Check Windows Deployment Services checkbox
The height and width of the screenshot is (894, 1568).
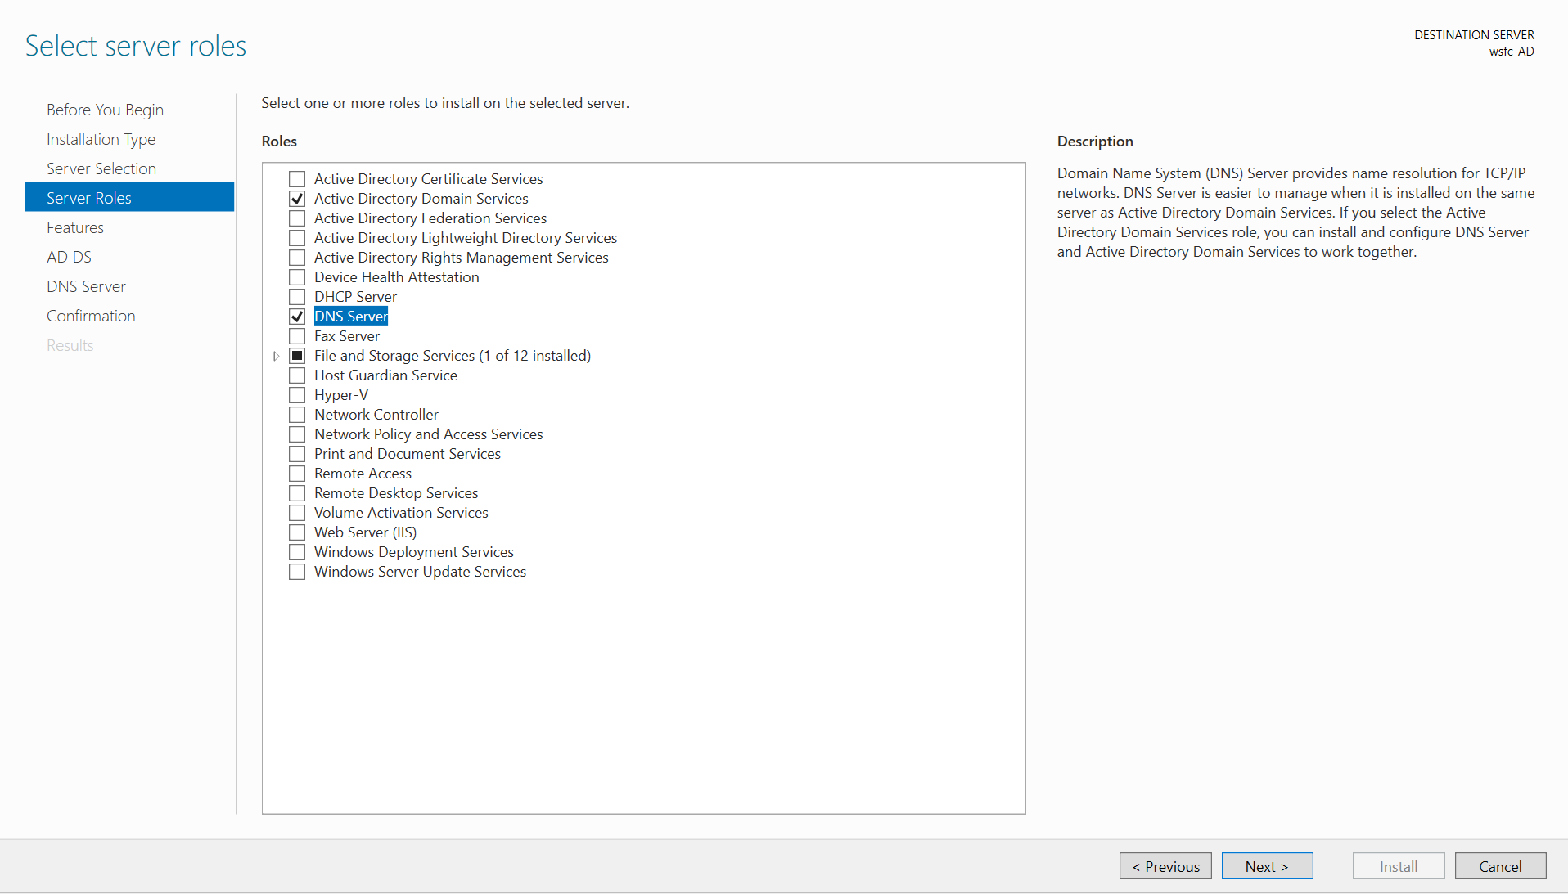297,552
